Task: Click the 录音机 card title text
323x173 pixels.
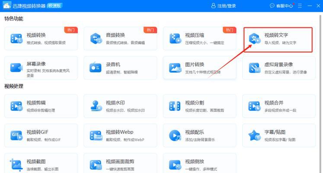Action: click(x=113, y=64)
